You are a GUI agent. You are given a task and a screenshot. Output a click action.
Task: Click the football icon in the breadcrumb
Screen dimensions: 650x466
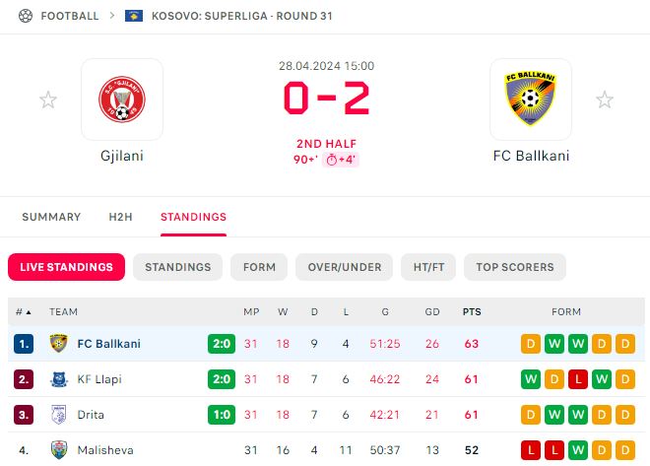pyautogui.click(x=26, y=16)
